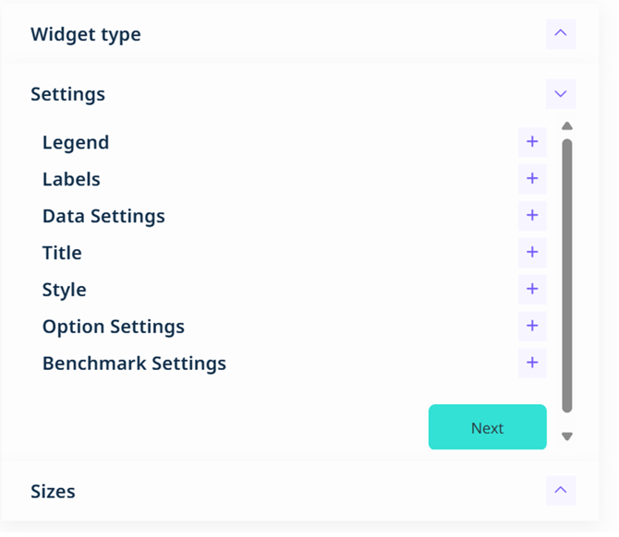Click the plus icon next to Title
Image resolution: width=619 pixels, height=537 pixels.
(x=532, y=253)
